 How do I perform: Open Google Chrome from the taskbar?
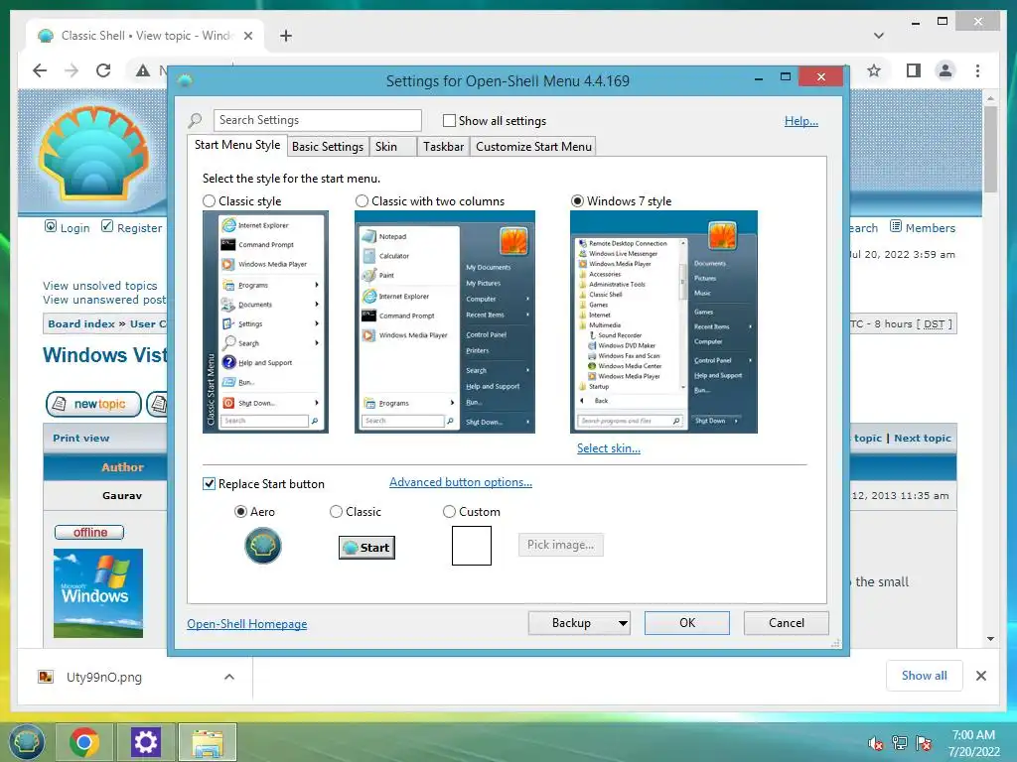(x=84, y=742)
